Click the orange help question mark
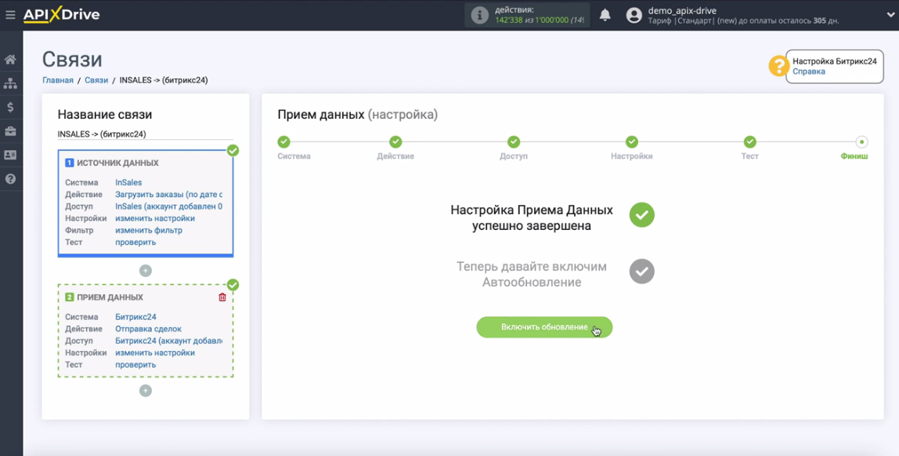This screenshot has width=899, height=456. click(x=779, y=66)
